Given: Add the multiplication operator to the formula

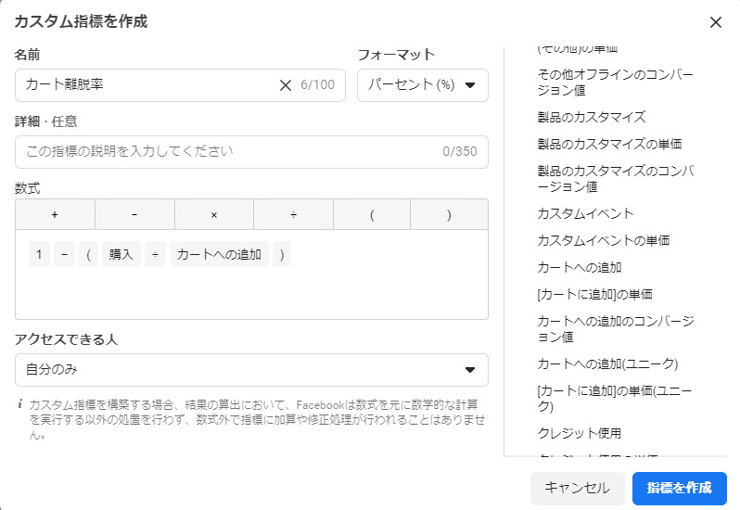Looking at the screenshot, I should pos(213,214).
